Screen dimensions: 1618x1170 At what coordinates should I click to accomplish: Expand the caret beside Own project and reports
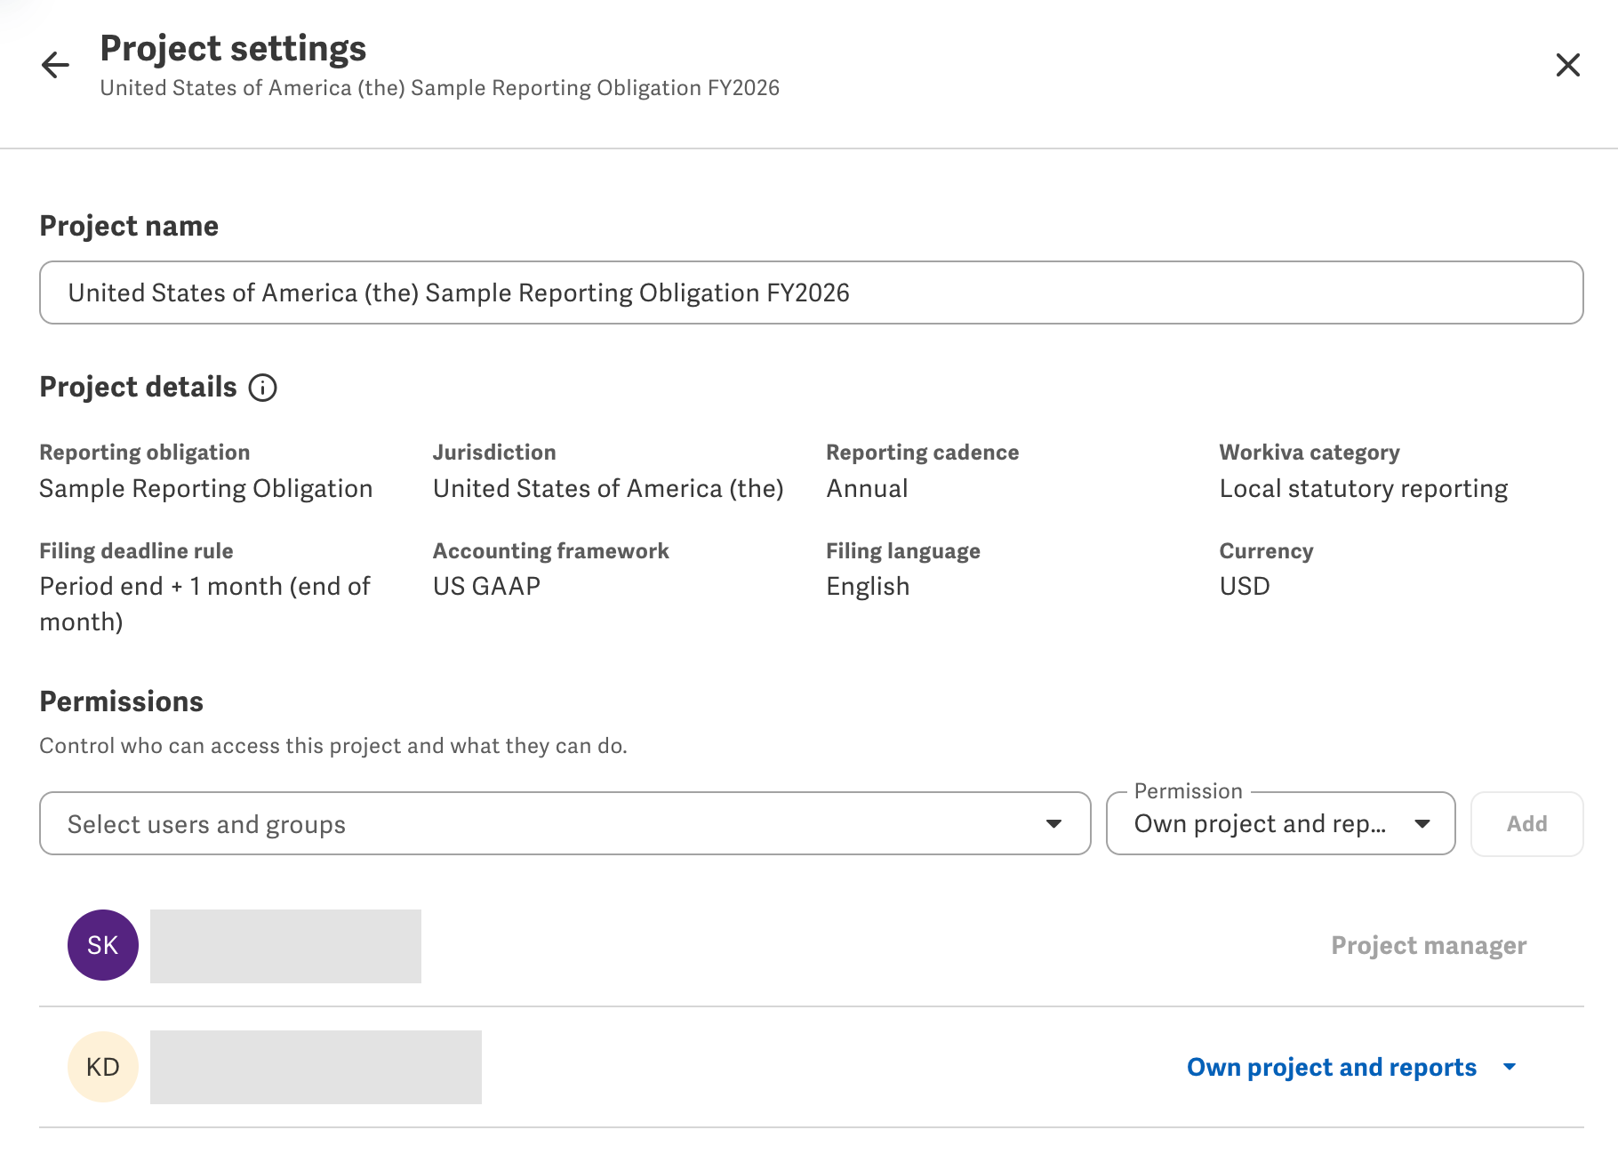coord(1510,1067)
